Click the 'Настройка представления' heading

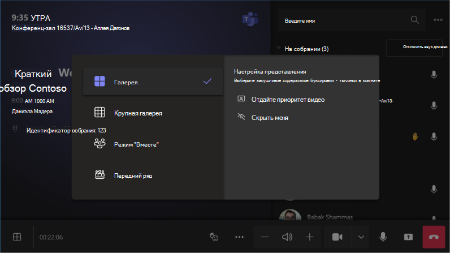point(270,72)
